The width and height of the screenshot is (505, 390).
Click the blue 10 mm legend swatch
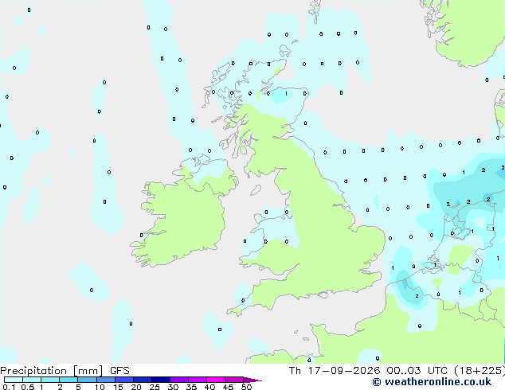click(x=106, y=380)
